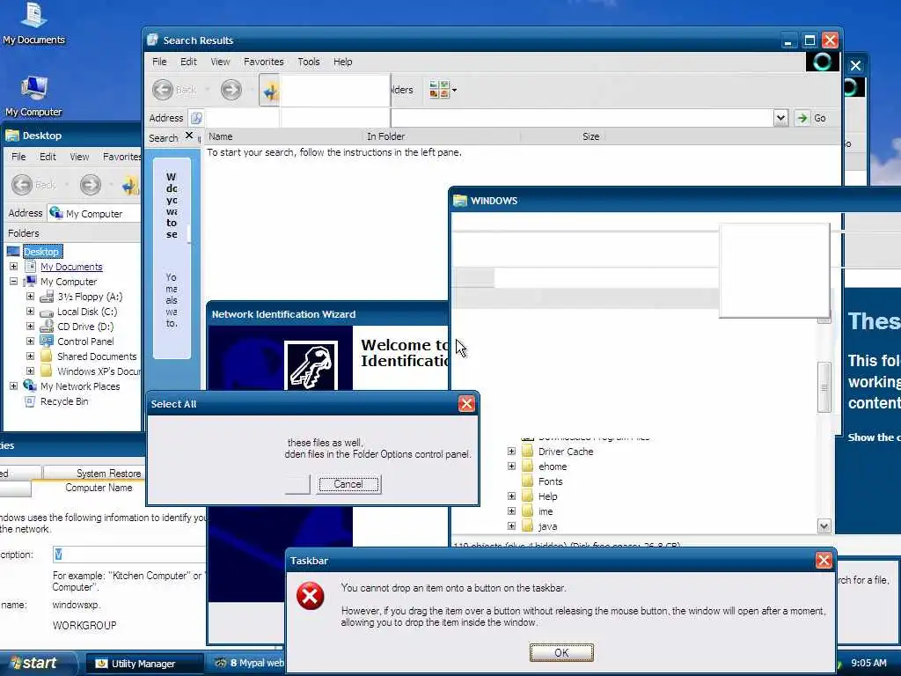This screenshot has height=676, width=901.
Task: Click scrollbar thumb in WINDOWS tree
Action: click(824, 387)
